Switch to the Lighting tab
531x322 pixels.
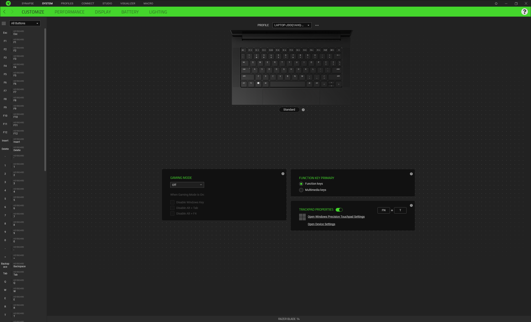click(158, 12)
